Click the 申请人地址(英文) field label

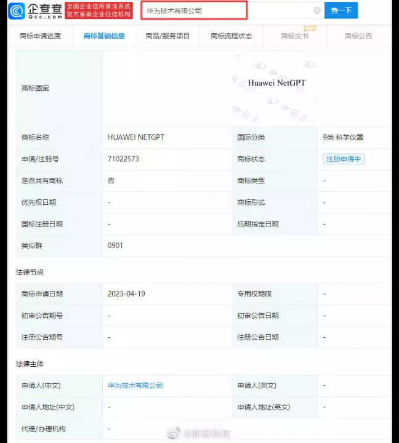[264, 407]
